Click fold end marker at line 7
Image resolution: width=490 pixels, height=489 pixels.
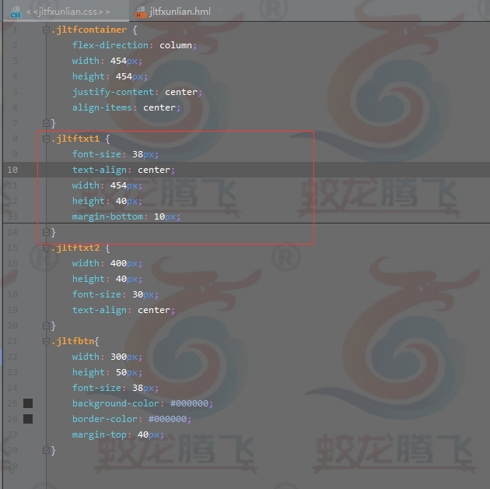pos(46,123)
